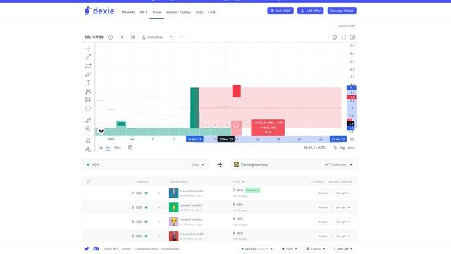Go to Markets page
Image resolution: width=451 pixels, height=254 pixels.
point(128,12)
